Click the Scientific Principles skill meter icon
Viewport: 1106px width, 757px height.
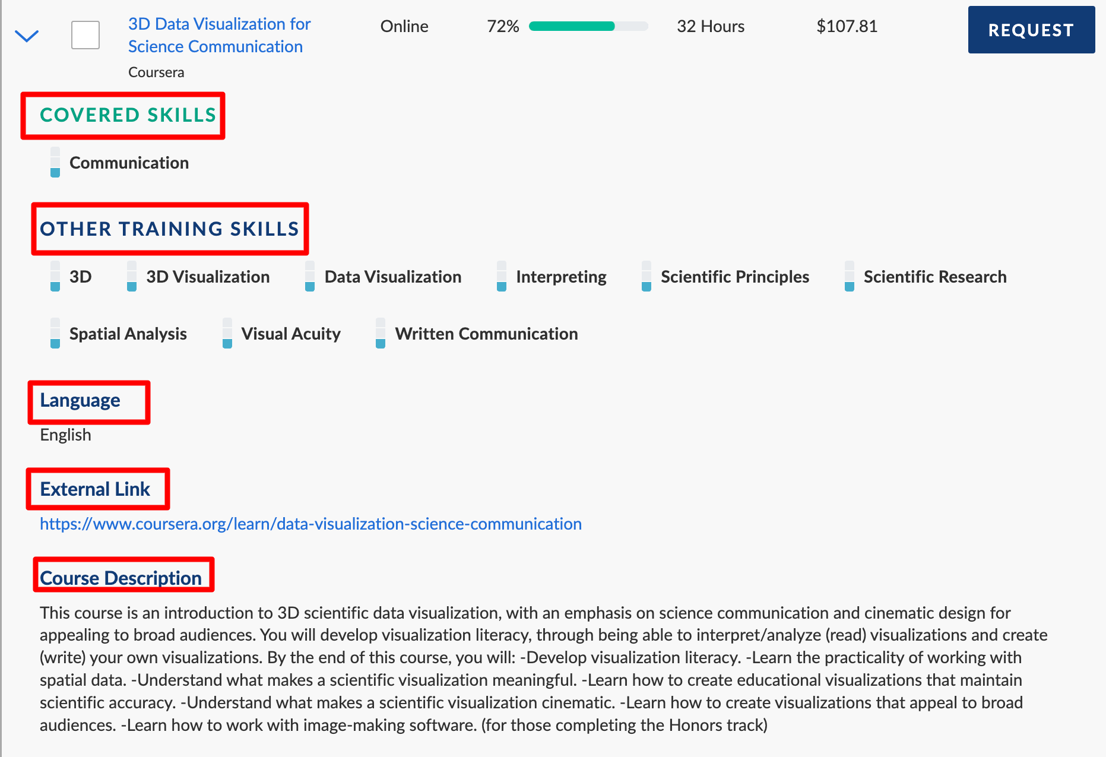(x=647, y=277)
